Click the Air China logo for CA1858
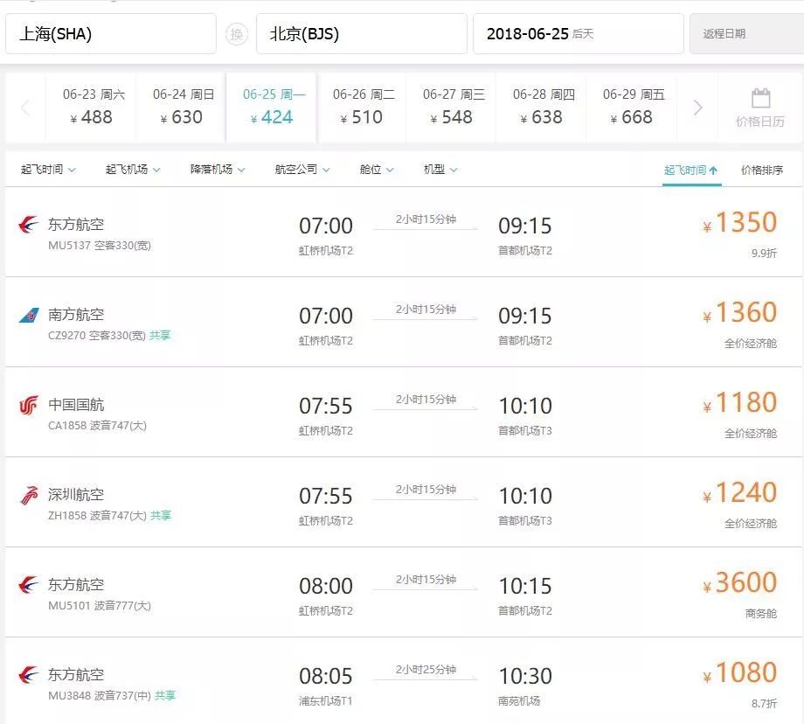Viewport: 804px width, 724px height. [29, 405]
